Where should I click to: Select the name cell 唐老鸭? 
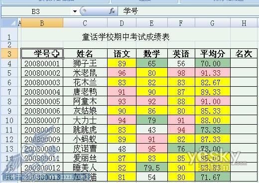[85, 92]
